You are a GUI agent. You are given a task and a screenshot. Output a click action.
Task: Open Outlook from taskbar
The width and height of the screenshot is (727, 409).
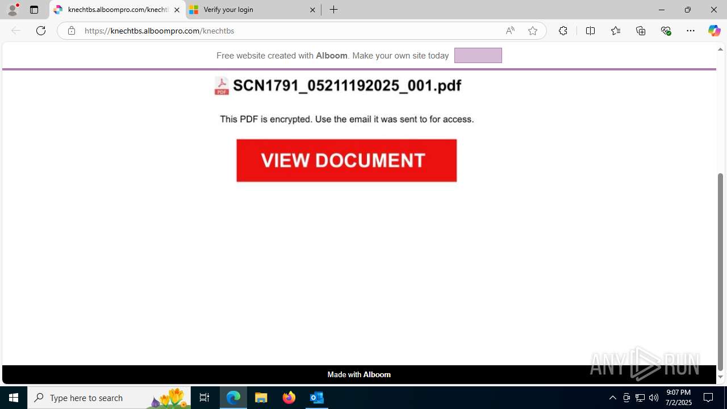click(x=317, y=398)
